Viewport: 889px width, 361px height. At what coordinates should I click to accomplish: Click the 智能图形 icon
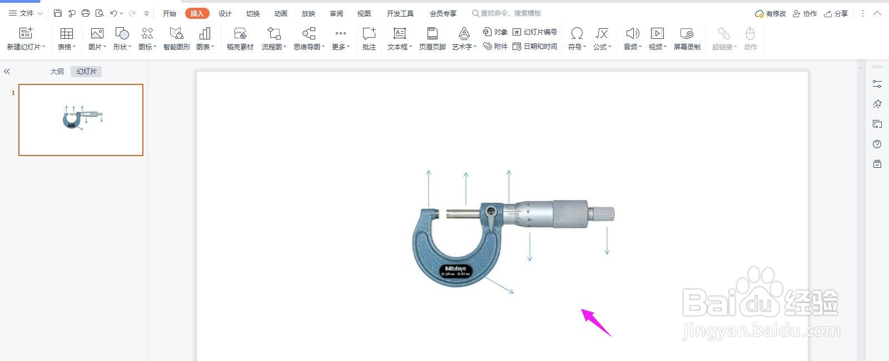[176, 33]
